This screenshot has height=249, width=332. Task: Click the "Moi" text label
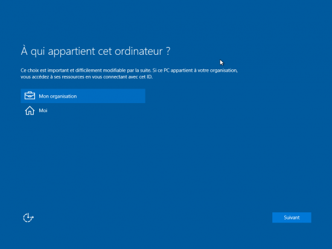pyautogui.click(x=43, y=110)
